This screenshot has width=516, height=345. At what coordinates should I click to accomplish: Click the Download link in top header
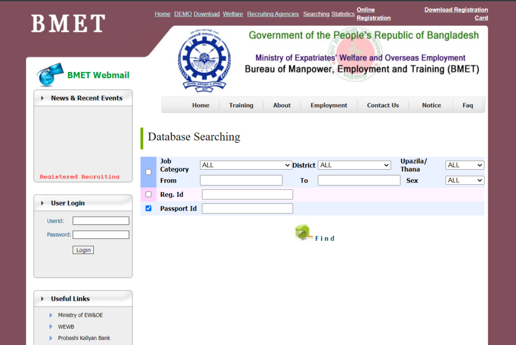[x=207, y=14]
